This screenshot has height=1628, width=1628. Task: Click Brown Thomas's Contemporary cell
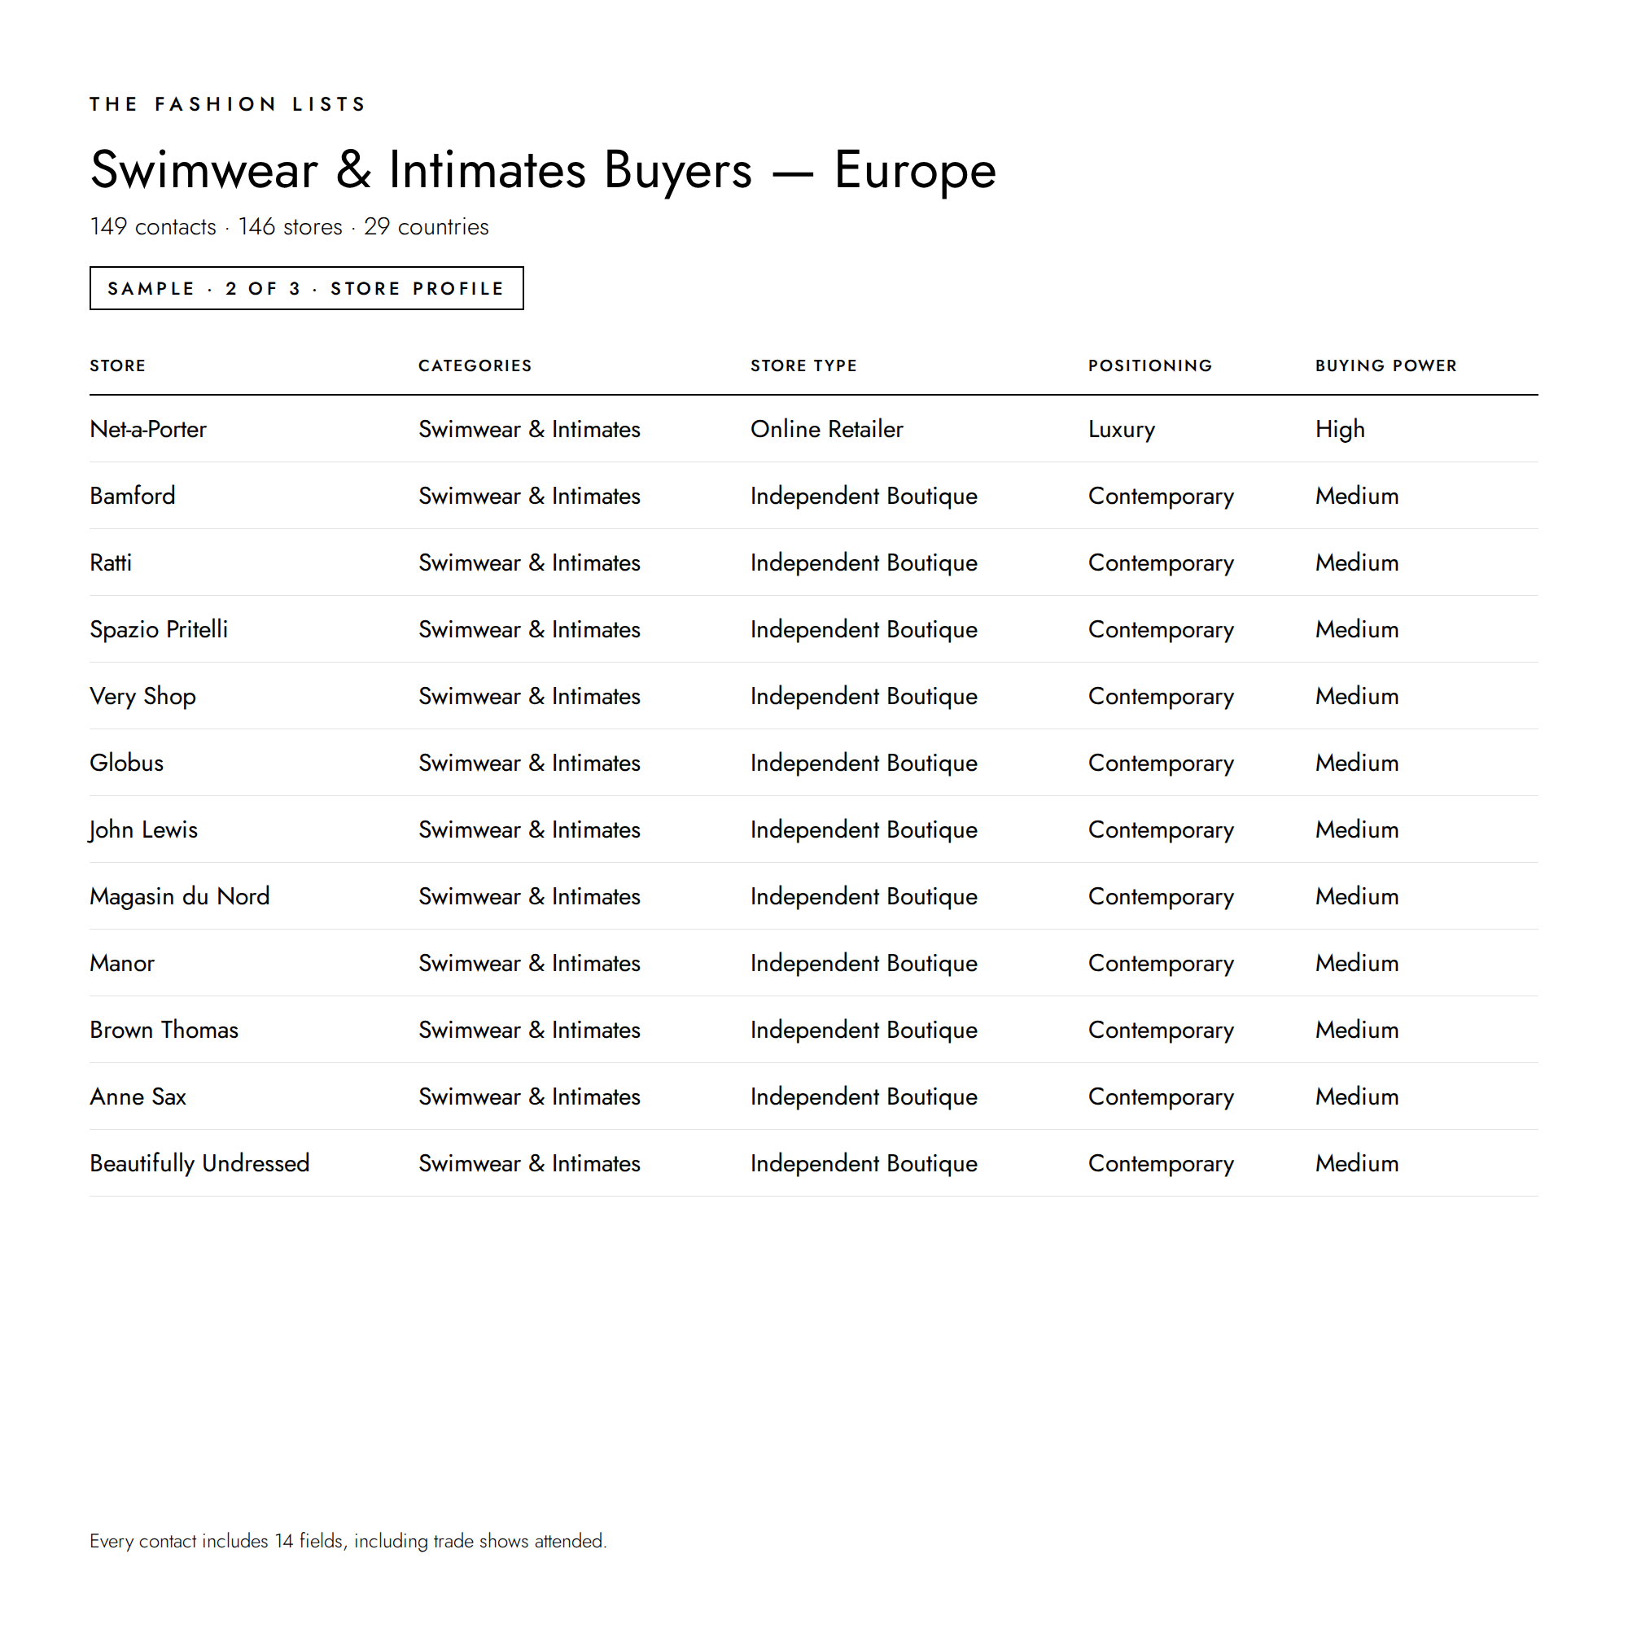1162,1031
